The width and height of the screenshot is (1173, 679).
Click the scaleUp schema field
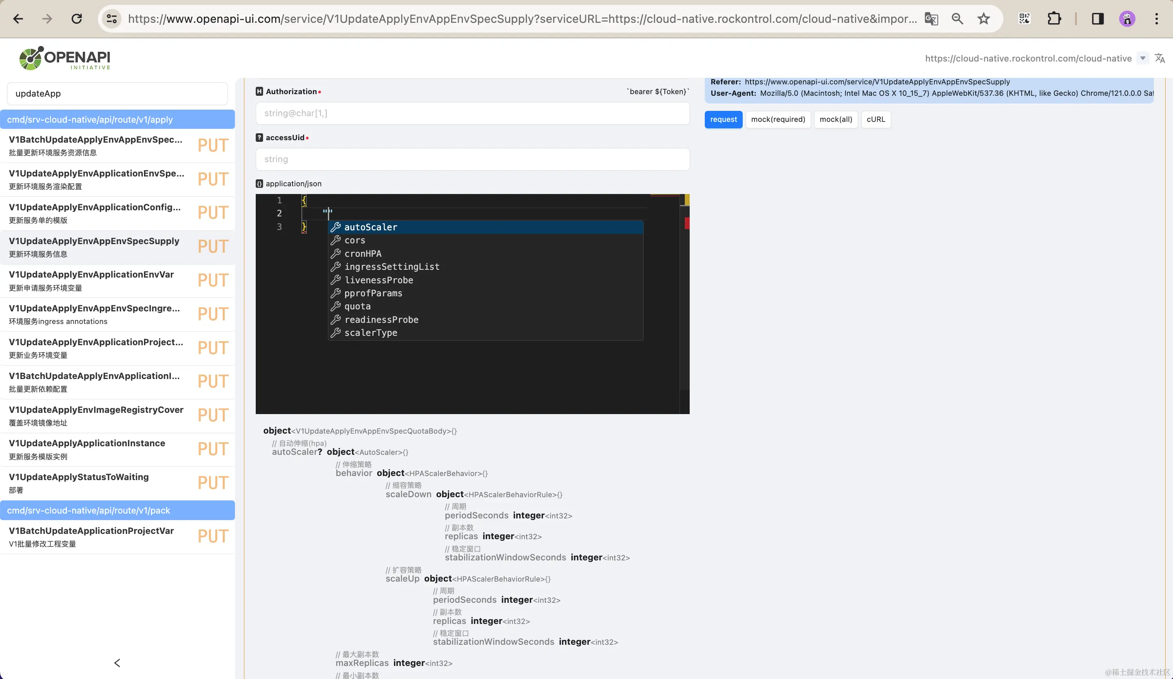402,579
